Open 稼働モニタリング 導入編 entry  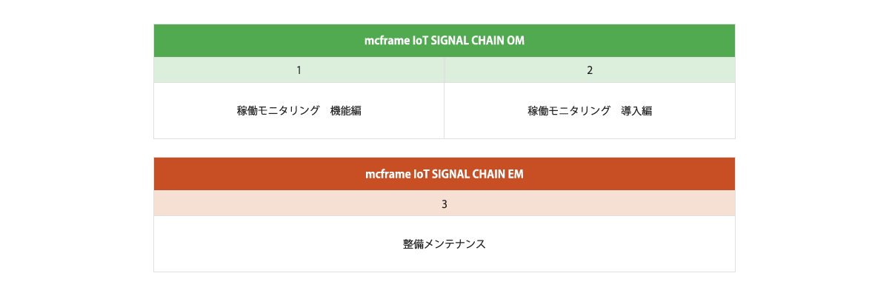(x=590, y=111)
